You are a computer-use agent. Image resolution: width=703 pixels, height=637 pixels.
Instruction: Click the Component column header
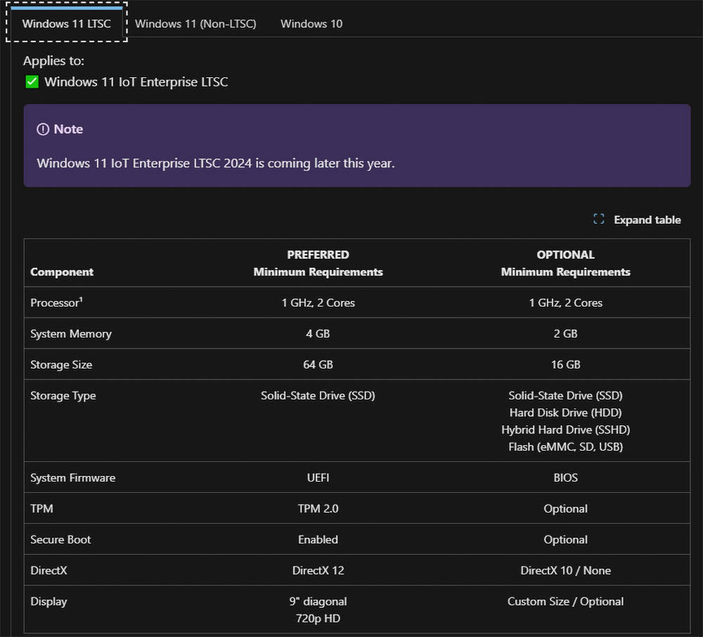tap(62, 272)
